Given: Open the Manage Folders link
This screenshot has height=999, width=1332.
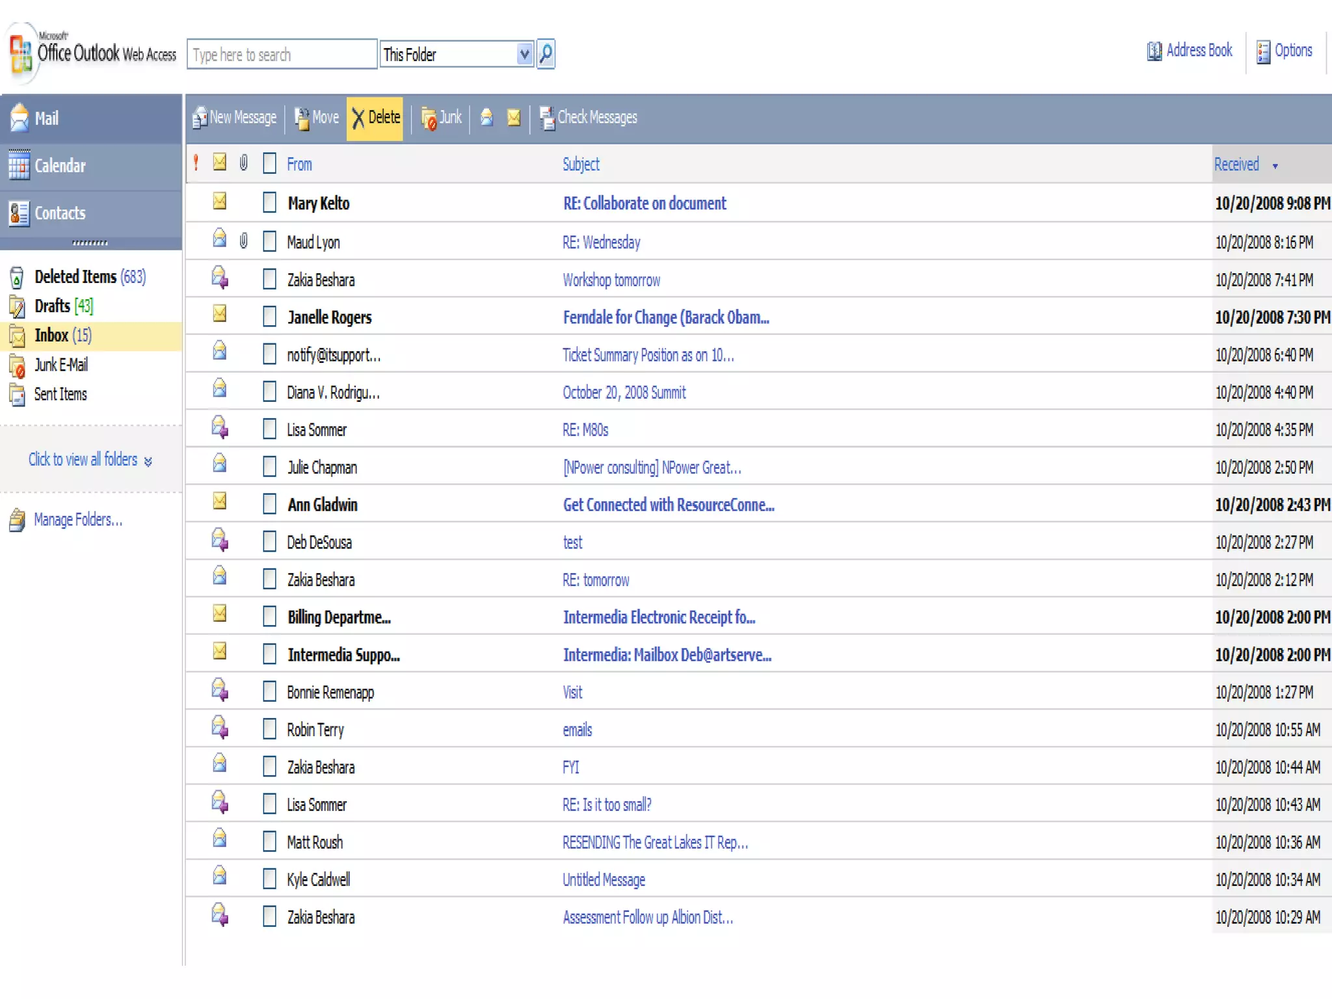Looking at the screenshot, I should (x=77, y=520).
